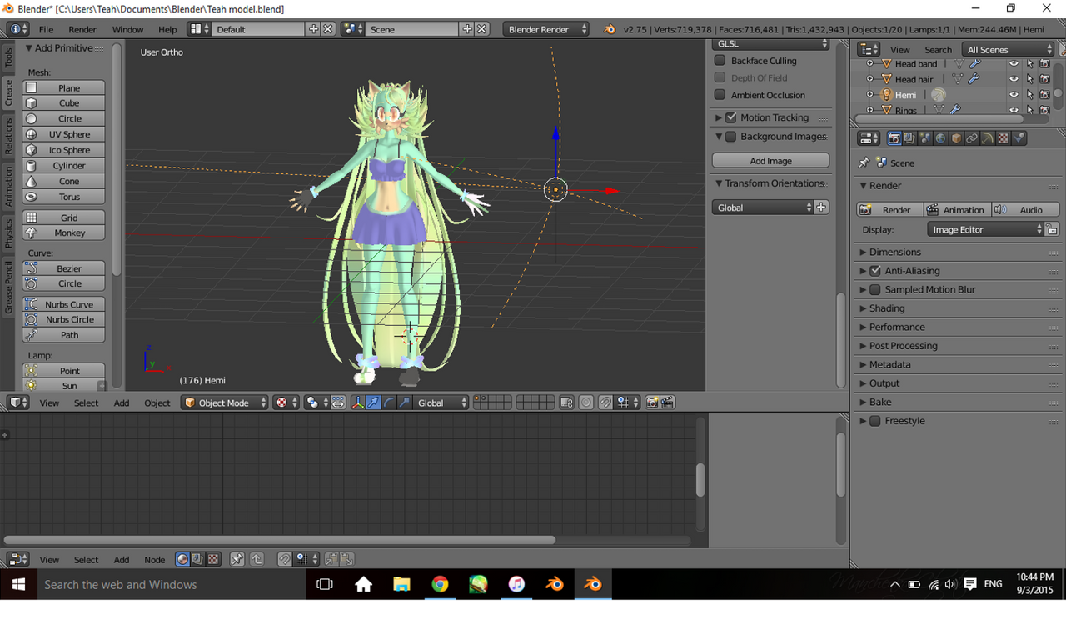This screenshot has width=1066, height=640.
Task: Open the Object Mode dropdown
Action: pos(225,402)
